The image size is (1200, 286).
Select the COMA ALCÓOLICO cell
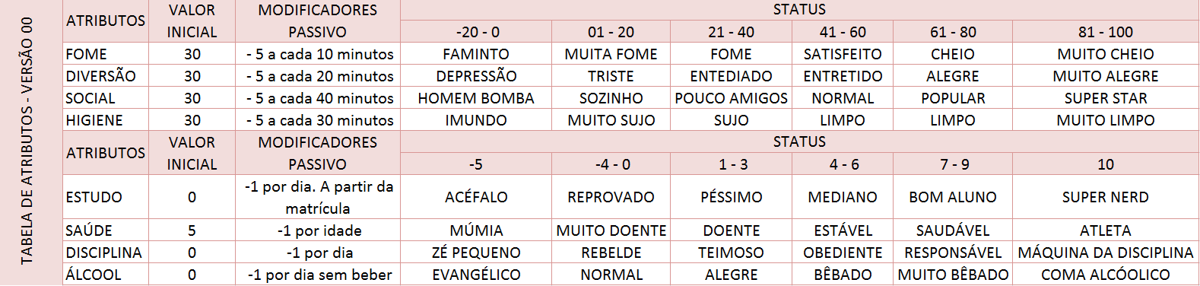(x=1106, y=275)
